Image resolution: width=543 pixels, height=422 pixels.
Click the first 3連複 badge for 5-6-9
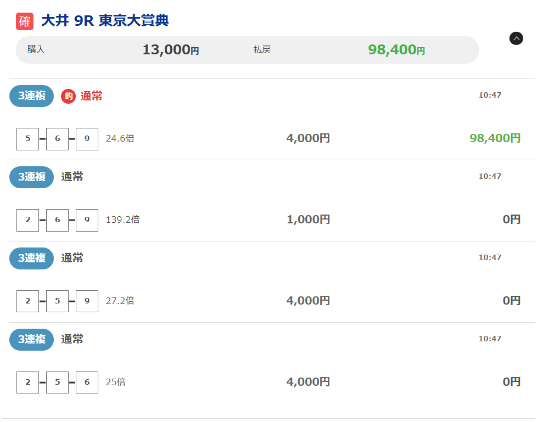pyautogui.click(x=32, y=96)
